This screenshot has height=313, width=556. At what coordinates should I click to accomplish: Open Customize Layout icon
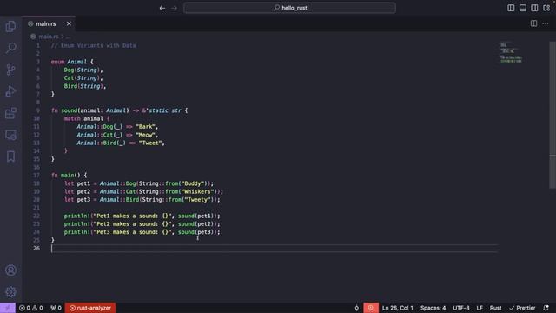pyautogui.click(x=546, y=8)
